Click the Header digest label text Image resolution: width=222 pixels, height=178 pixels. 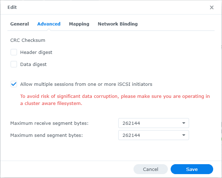36,52
